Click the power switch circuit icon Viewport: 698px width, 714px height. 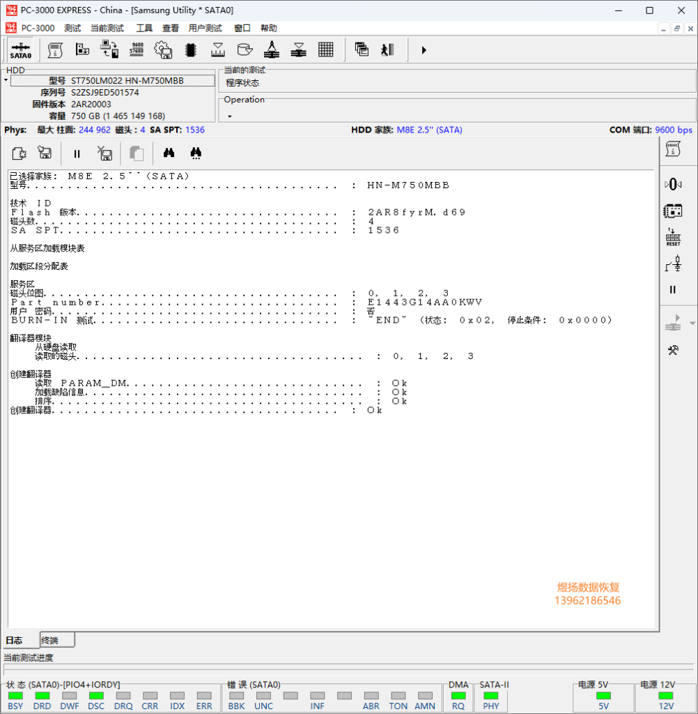coord(673,264)
